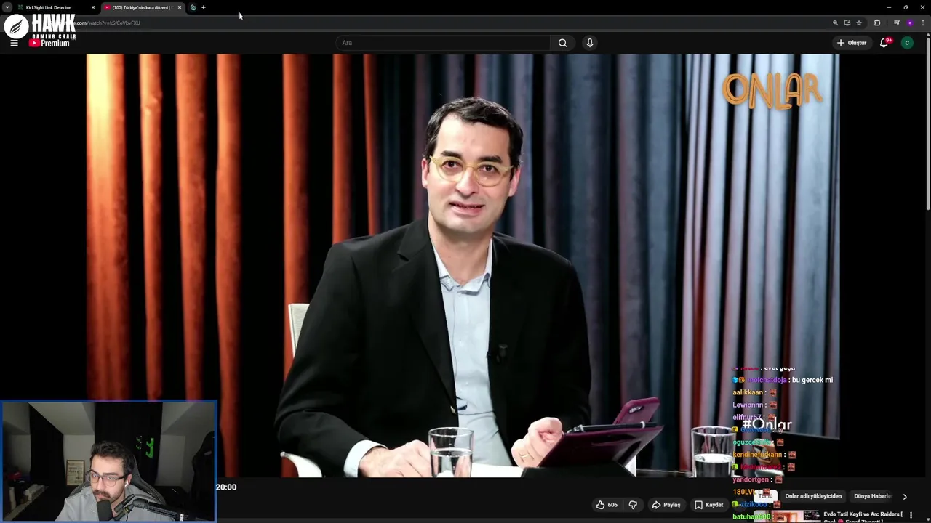This screenshot has height=523, width=931.
Task: Click install app icon in address bar
Action: click(x=847, y=23)
